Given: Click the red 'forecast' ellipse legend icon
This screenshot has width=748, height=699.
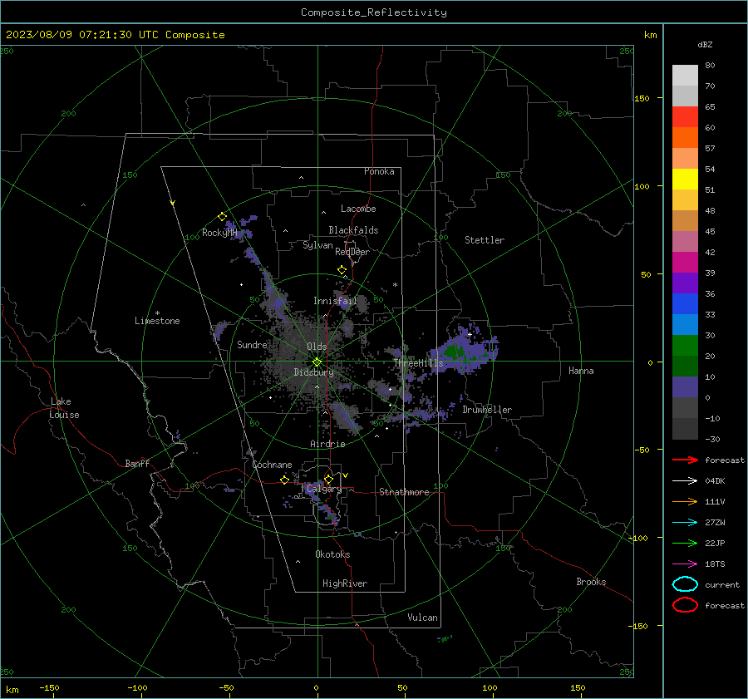Looking at the screenshot, I should [x=685, y=605].
